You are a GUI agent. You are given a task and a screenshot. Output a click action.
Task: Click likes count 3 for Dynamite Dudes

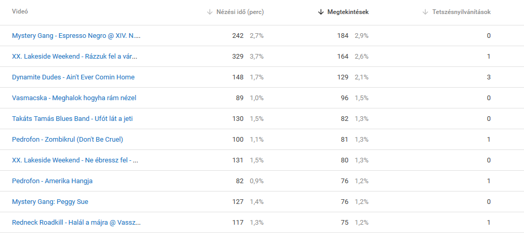489,77
